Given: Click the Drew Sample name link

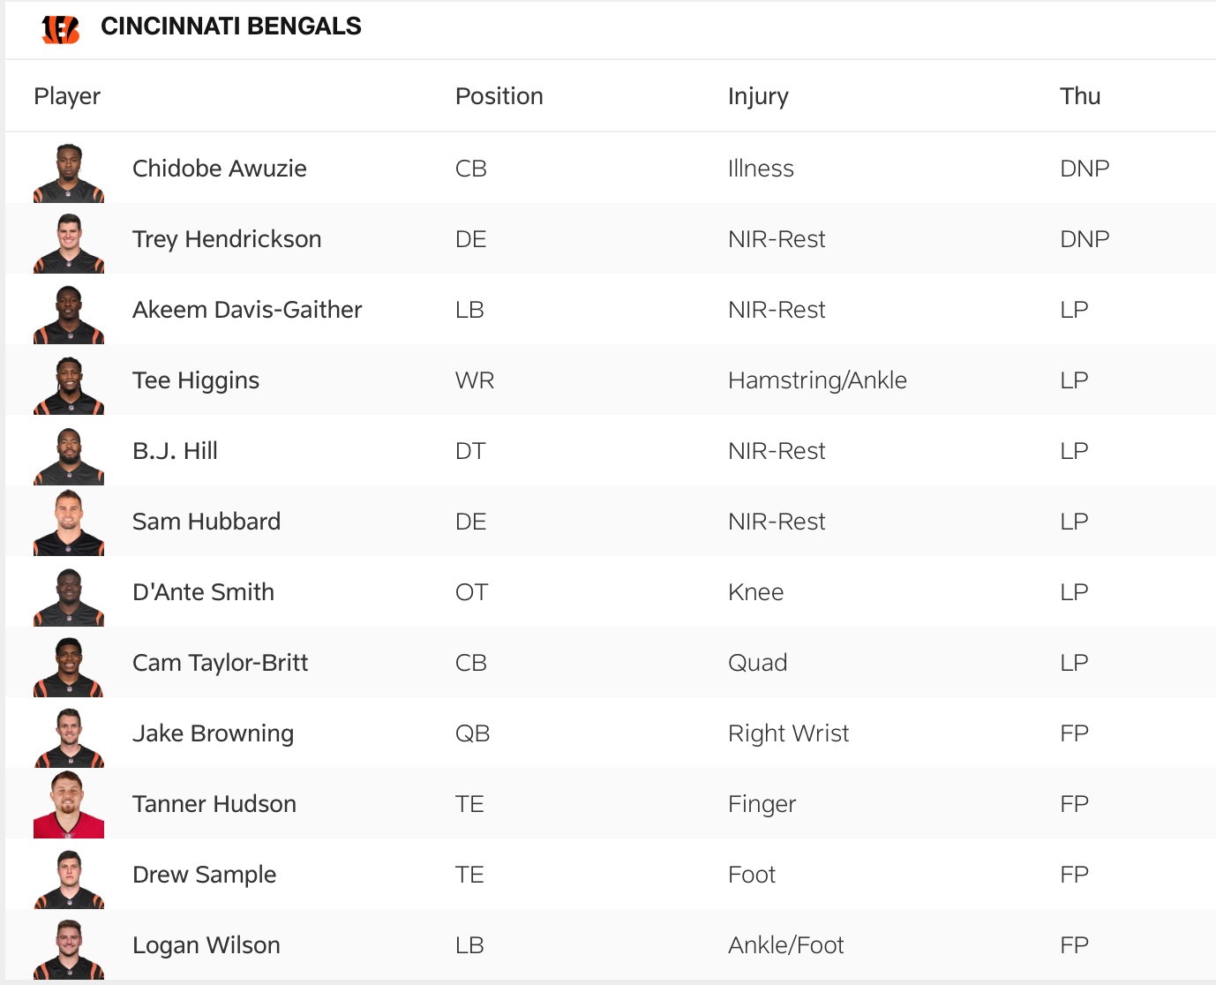Looking at the screenshot, I should [x=204, y=875].
